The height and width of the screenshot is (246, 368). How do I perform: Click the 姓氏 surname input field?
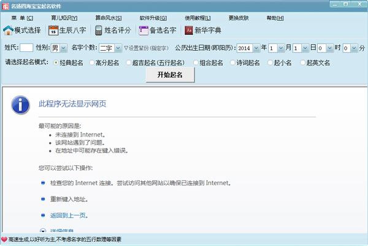[26, 47]
